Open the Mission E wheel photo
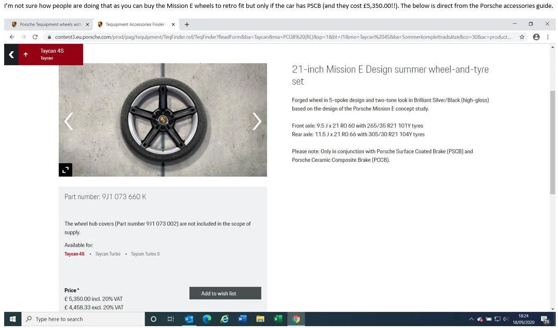Image resolution: width=558 pixels, height=328 pixels. click(163, 120)
